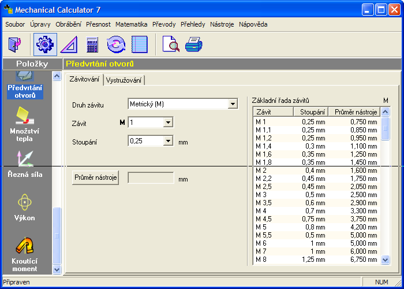Open the Obrábění menu

(68, 24)
